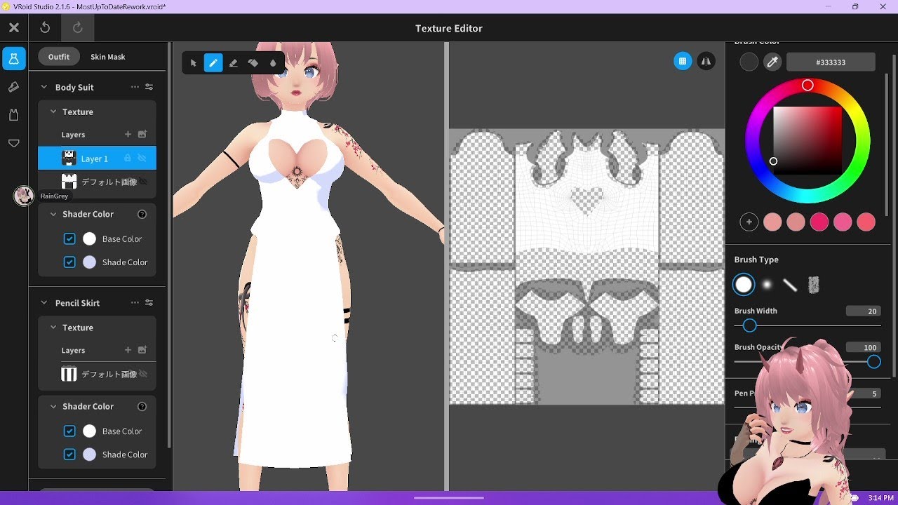Select the cursor selection tool
This screenshot has height=505, width=898.
(194, 63)
